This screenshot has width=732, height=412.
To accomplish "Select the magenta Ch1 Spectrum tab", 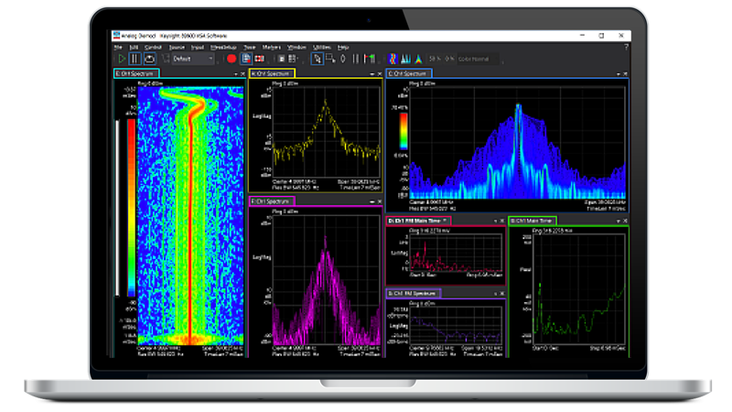I will click(x=272, y=201).
